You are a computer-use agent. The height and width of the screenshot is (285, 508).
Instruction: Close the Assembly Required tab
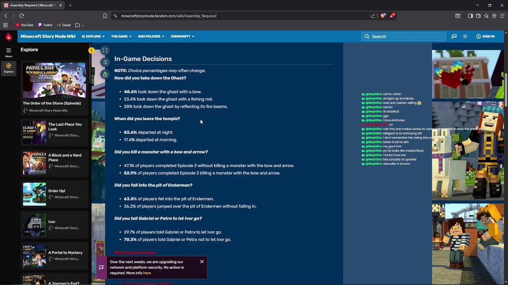click(60, 5)
